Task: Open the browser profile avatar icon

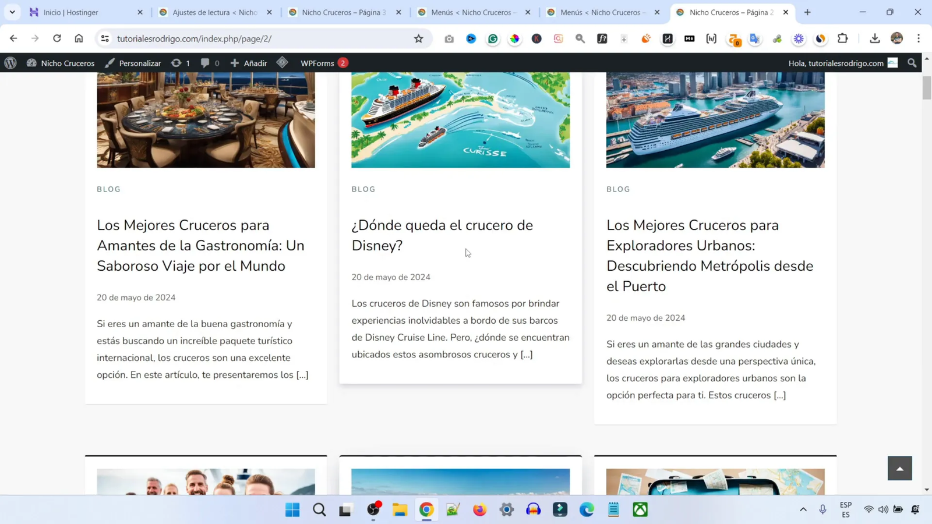Action: pos(896,38)
